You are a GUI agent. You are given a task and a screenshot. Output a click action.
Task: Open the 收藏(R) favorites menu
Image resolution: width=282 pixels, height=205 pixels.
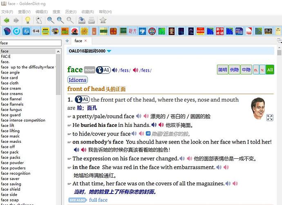[x=88, y=12]
